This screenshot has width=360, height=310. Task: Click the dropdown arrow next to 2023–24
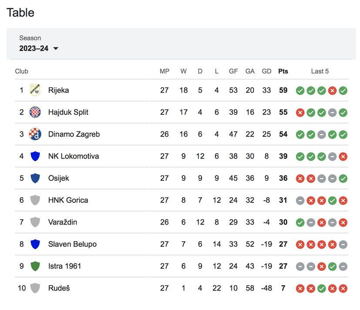[56, 49]
